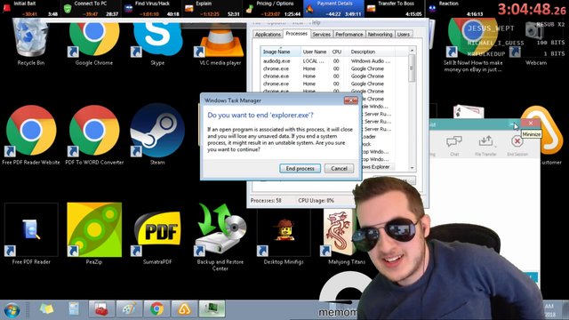Select Transfer To Boss split
The width and height of the screenshot is (569, 320).
pyautogui.click(x=395, y=9)
